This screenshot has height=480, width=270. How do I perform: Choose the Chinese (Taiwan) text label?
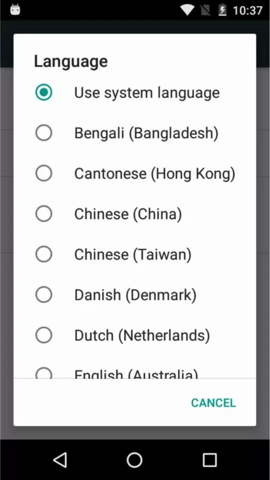(x=133, y=255)
